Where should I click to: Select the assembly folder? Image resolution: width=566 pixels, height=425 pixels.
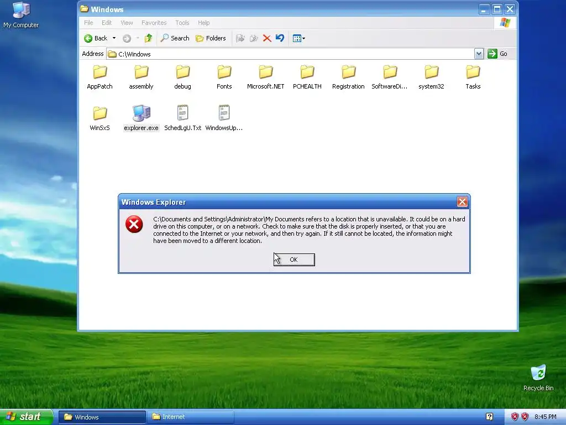(x=141, y=77)
